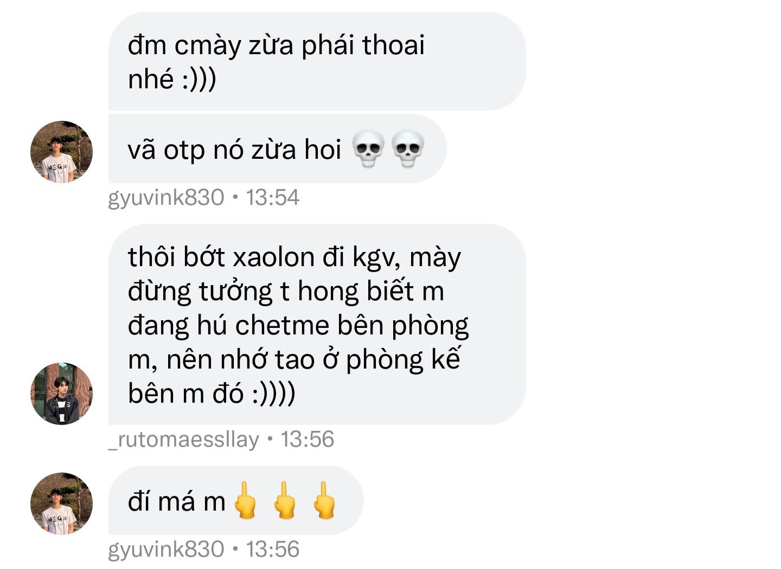Select the message bubble 'đm cmày zừa phái thoai'
Image resolution: width=781 pixels, height=569 pixels.
point(317,61)
